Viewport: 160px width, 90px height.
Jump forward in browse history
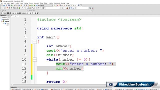pyautogui.click(x=4, y=8)
